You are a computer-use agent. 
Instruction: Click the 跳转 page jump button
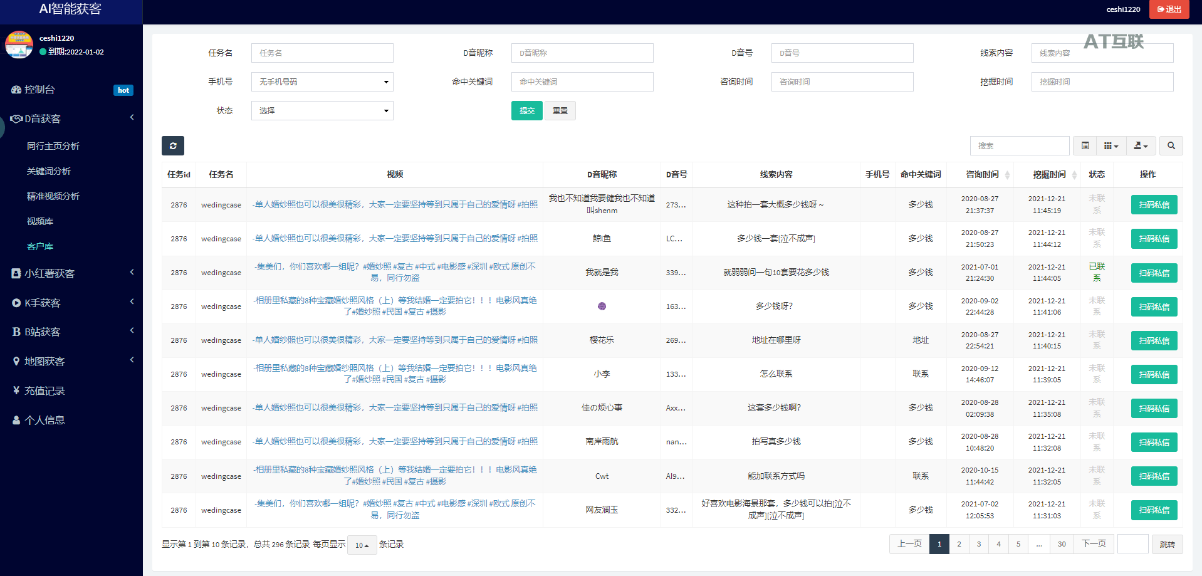point(1168,544)
